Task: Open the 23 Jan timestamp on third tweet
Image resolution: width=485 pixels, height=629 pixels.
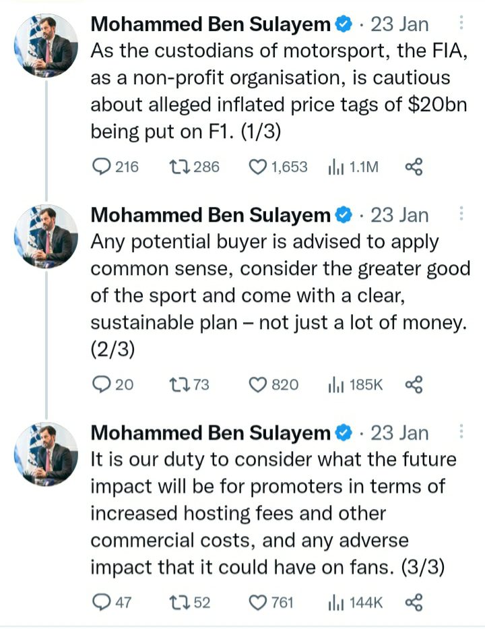Action: point(399,433)
